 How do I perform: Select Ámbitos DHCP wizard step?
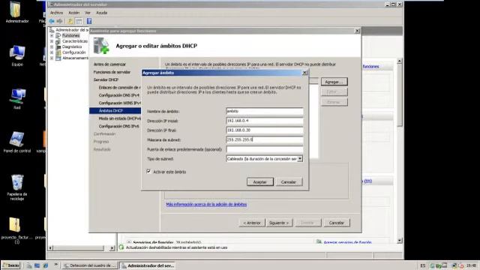(x=115, y=110)
